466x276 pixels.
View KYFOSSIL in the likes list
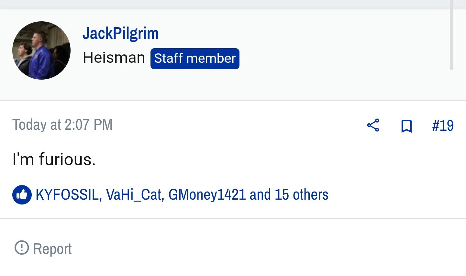pyautogui.click(x=67, y=195)
